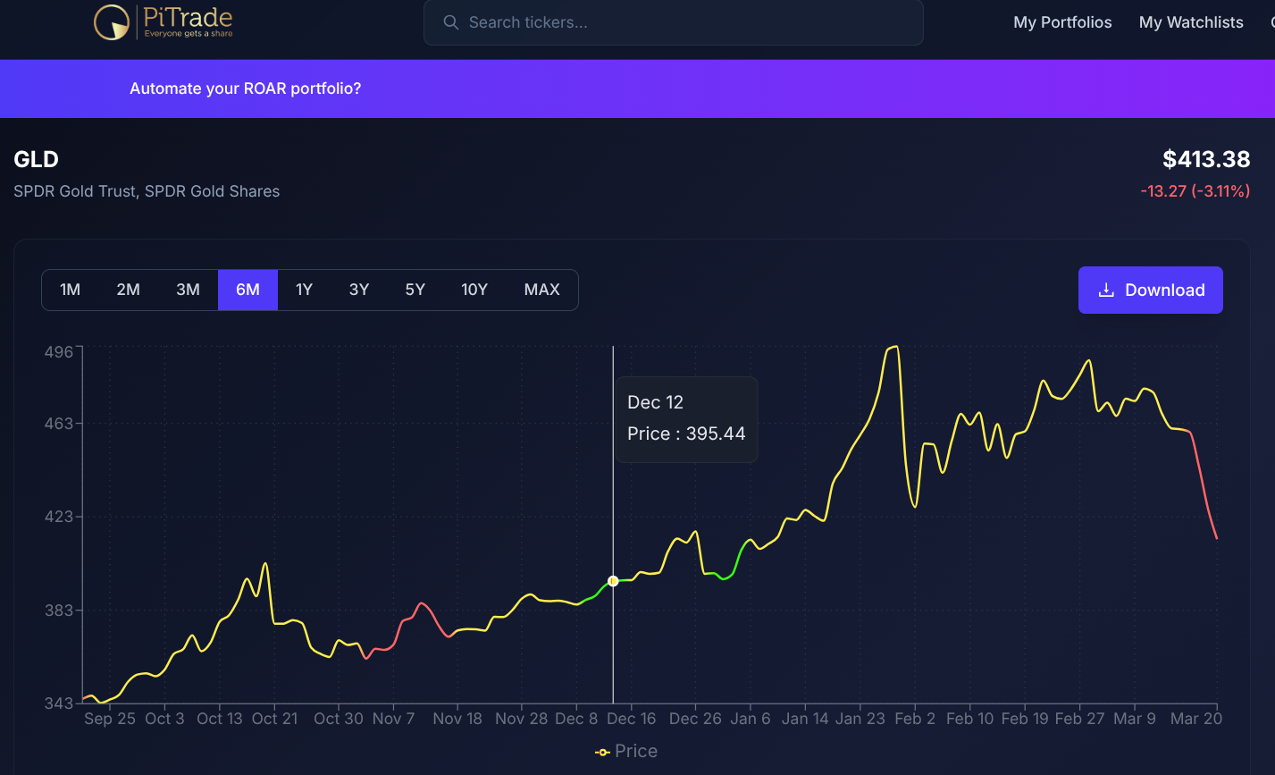Choose the 5Y time range
This screenshot has height=775, width=1275.
415,290
